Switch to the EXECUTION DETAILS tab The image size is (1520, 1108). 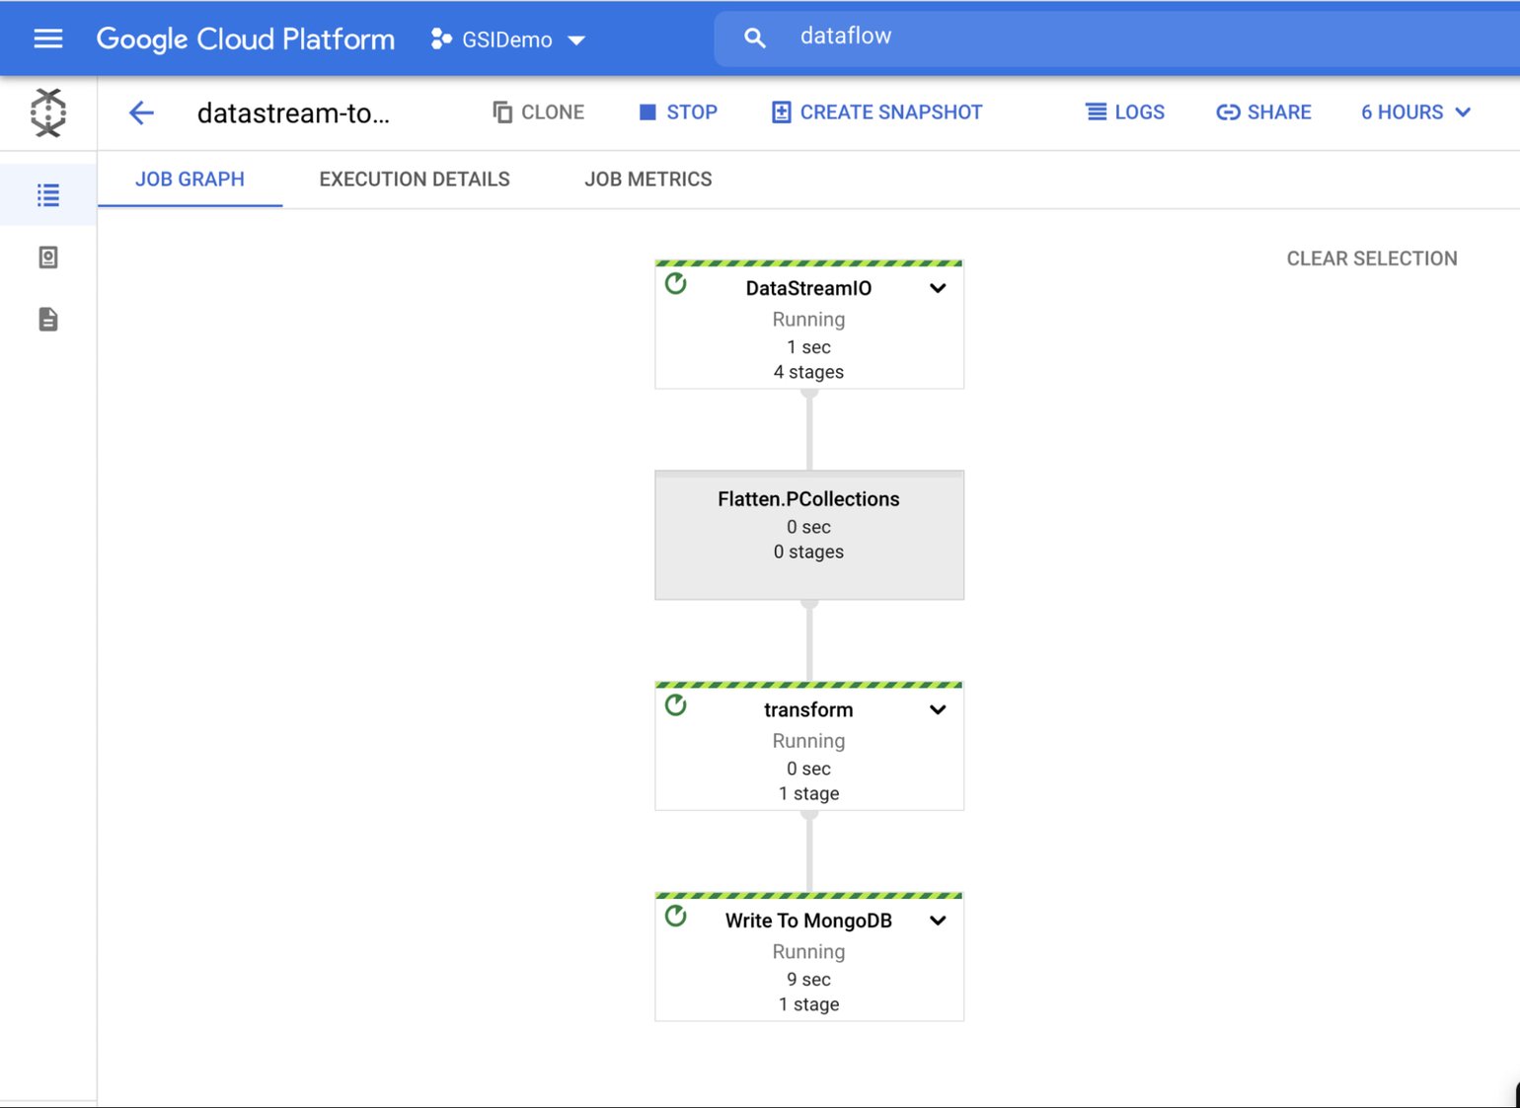click(415, 180)
